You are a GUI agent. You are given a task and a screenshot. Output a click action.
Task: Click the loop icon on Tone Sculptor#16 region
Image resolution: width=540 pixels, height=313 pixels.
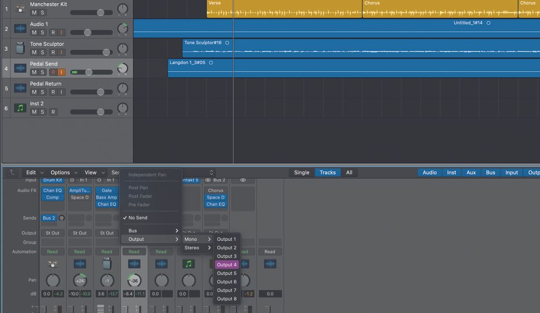click(x=227, y=43)
